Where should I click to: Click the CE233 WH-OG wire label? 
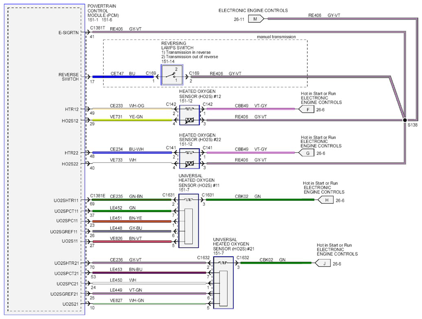127,106
